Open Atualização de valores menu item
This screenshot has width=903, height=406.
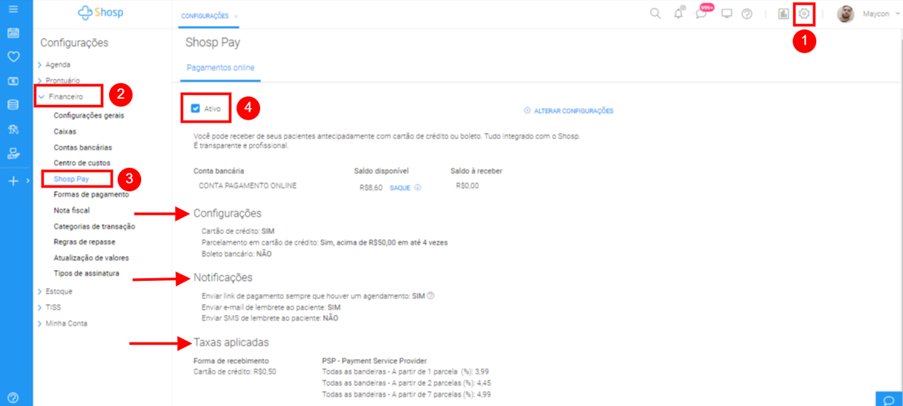pyautogui.click(x=92, y=258)
